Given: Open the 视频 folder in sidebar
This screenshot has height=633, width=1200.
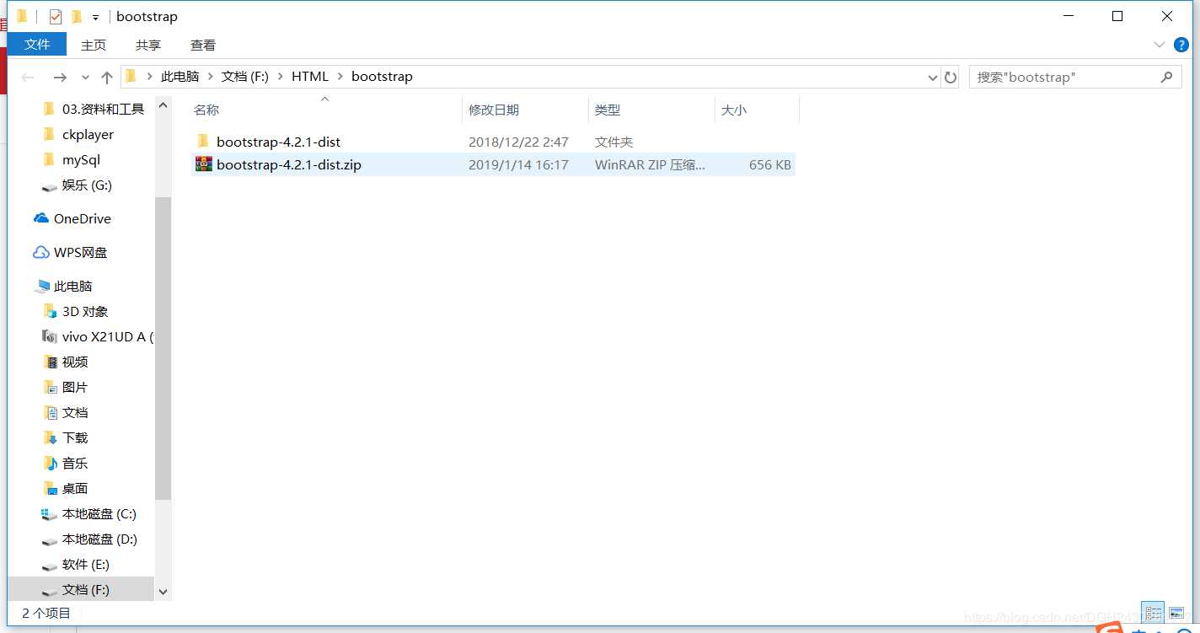Looking at the screenshot, I should point(75,362).
